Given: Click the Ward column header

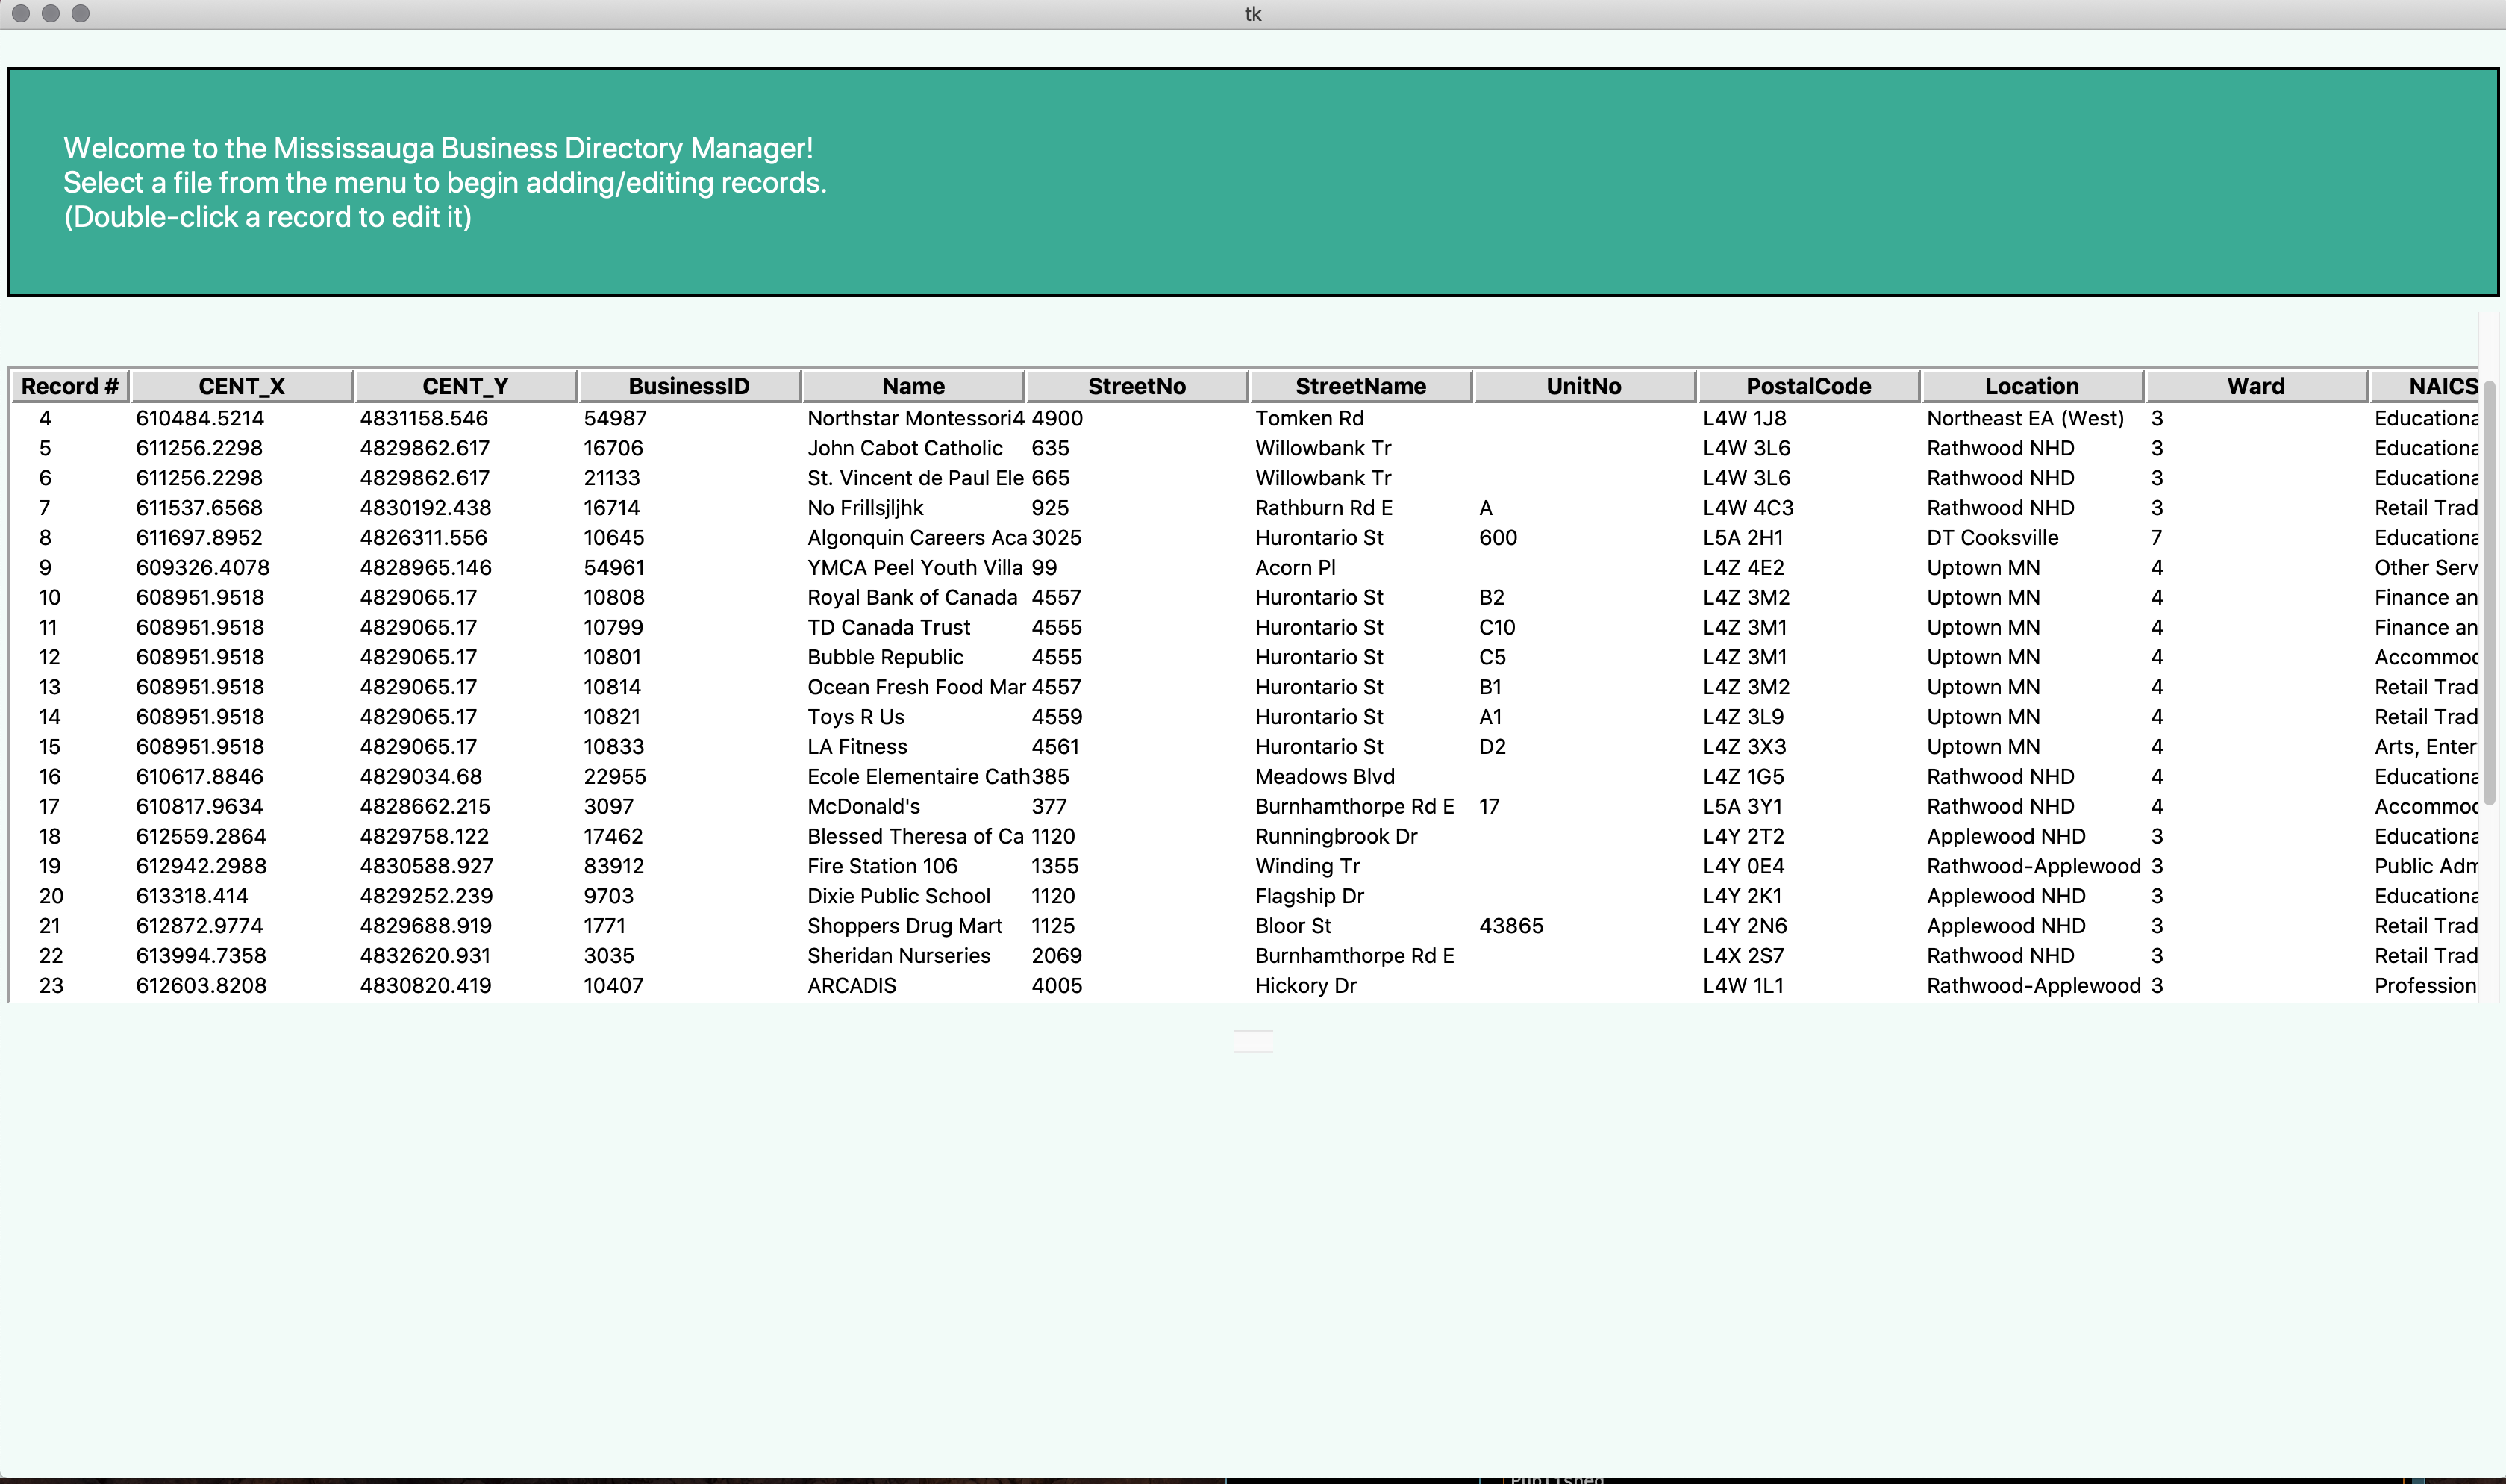Looking at the screenshot, I should click(x=2255, y=386).
